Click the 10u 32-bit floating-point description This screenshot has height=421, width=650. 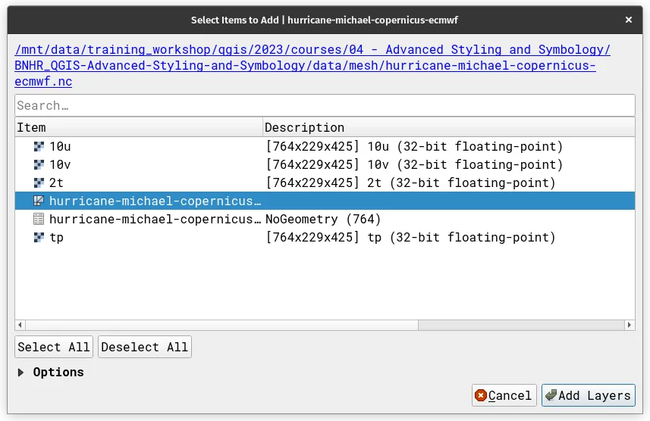(x=414, y=147)
